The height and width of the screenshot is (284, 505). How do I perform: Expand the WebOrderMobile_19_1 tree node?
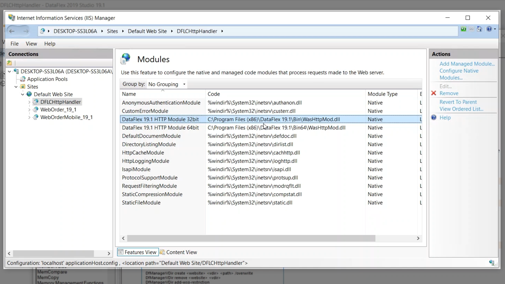(29, 117)
